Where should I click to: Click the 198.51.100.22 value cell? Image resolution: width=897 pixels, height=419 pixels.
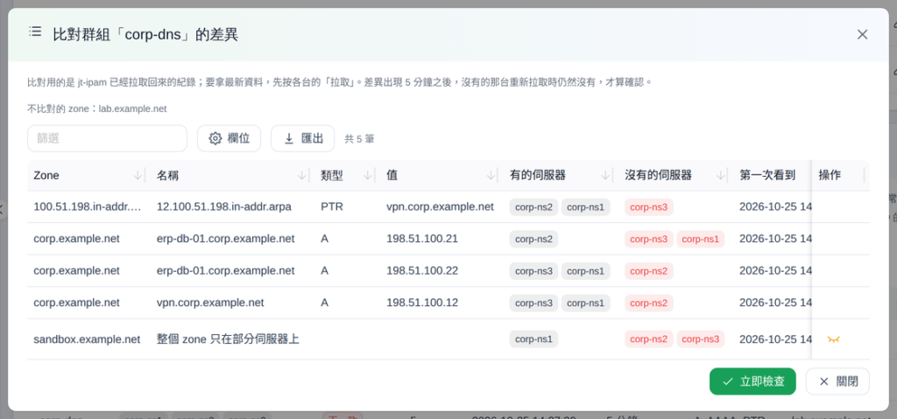(x=422, y=271)
